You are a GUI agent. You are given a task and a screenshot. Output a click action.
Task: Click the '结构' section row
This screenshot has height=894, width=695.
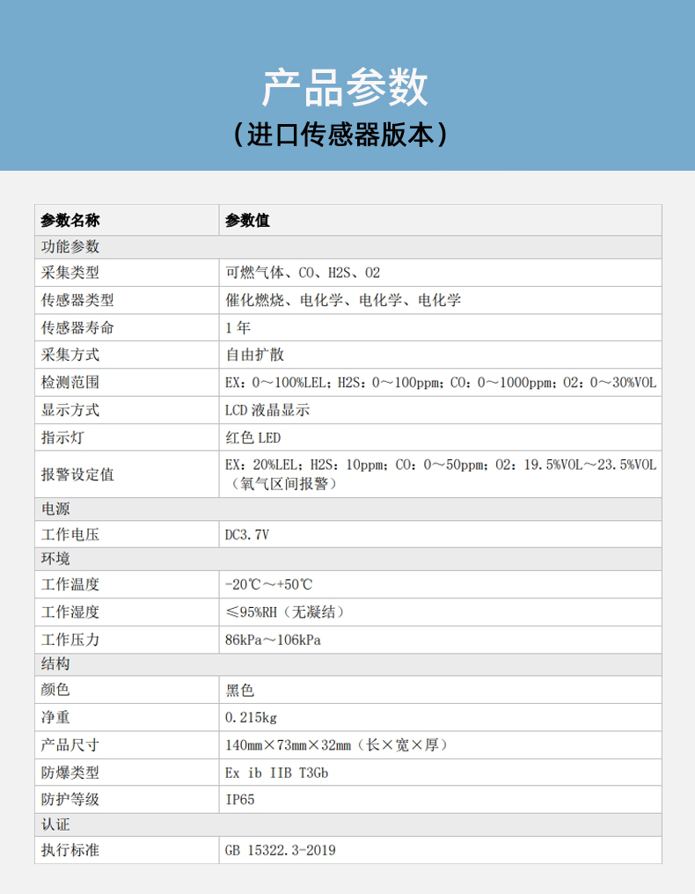(x=348, y=664)
